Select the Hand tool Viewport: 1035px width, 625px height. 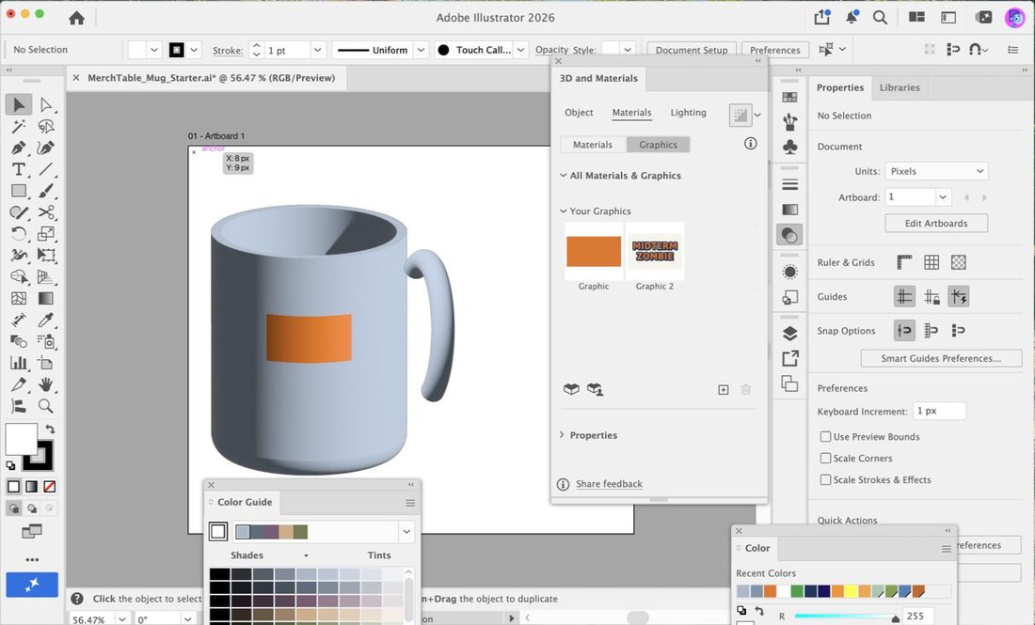[x=45, y=384]
